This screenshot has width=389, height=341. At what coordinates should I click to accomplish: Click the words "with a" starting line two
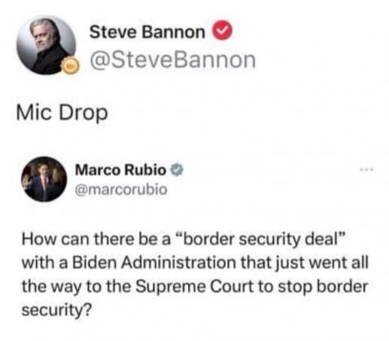click(x=45, y=263)
